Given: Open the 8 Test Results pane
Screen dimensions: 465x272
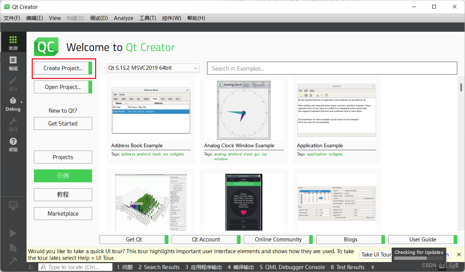Looking at the screenshot, I should point(348,267).
